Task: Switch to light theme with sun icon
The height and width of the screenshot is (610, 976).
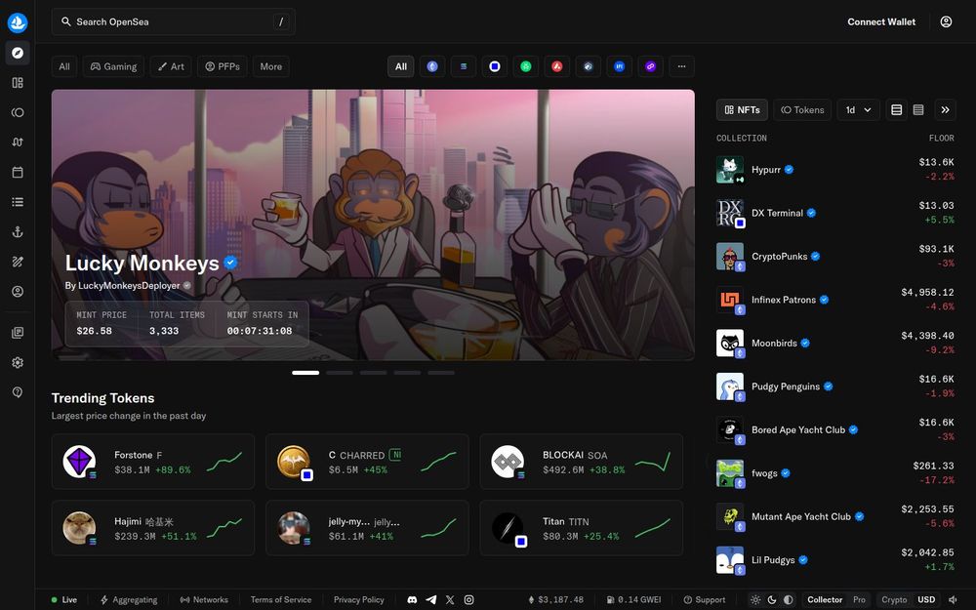Action: [x=755, y=600]
